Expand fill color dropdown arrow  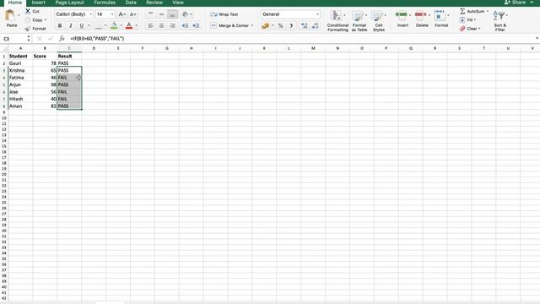(x=121, y=25)
